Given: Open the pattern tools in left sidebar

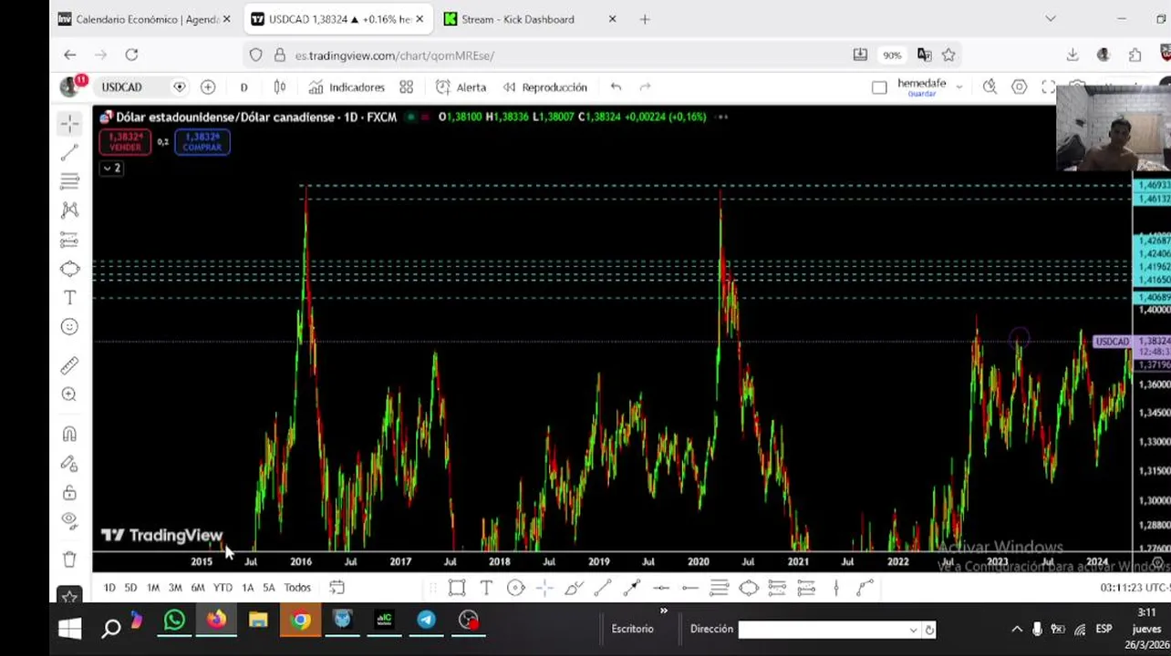Looking at the screenshot, I should pos(69,210).
